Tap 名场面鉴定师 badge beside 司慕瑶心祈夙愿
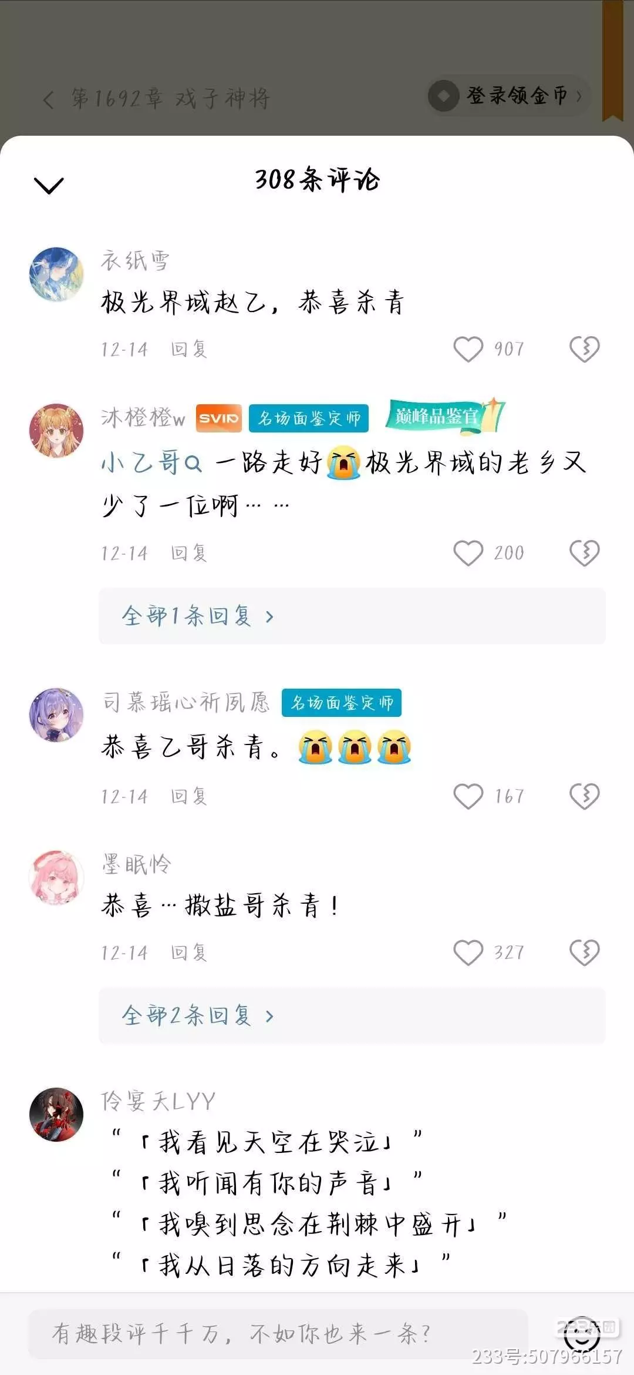The height and width of the screenshot is (1375, 634). (342, 702)
